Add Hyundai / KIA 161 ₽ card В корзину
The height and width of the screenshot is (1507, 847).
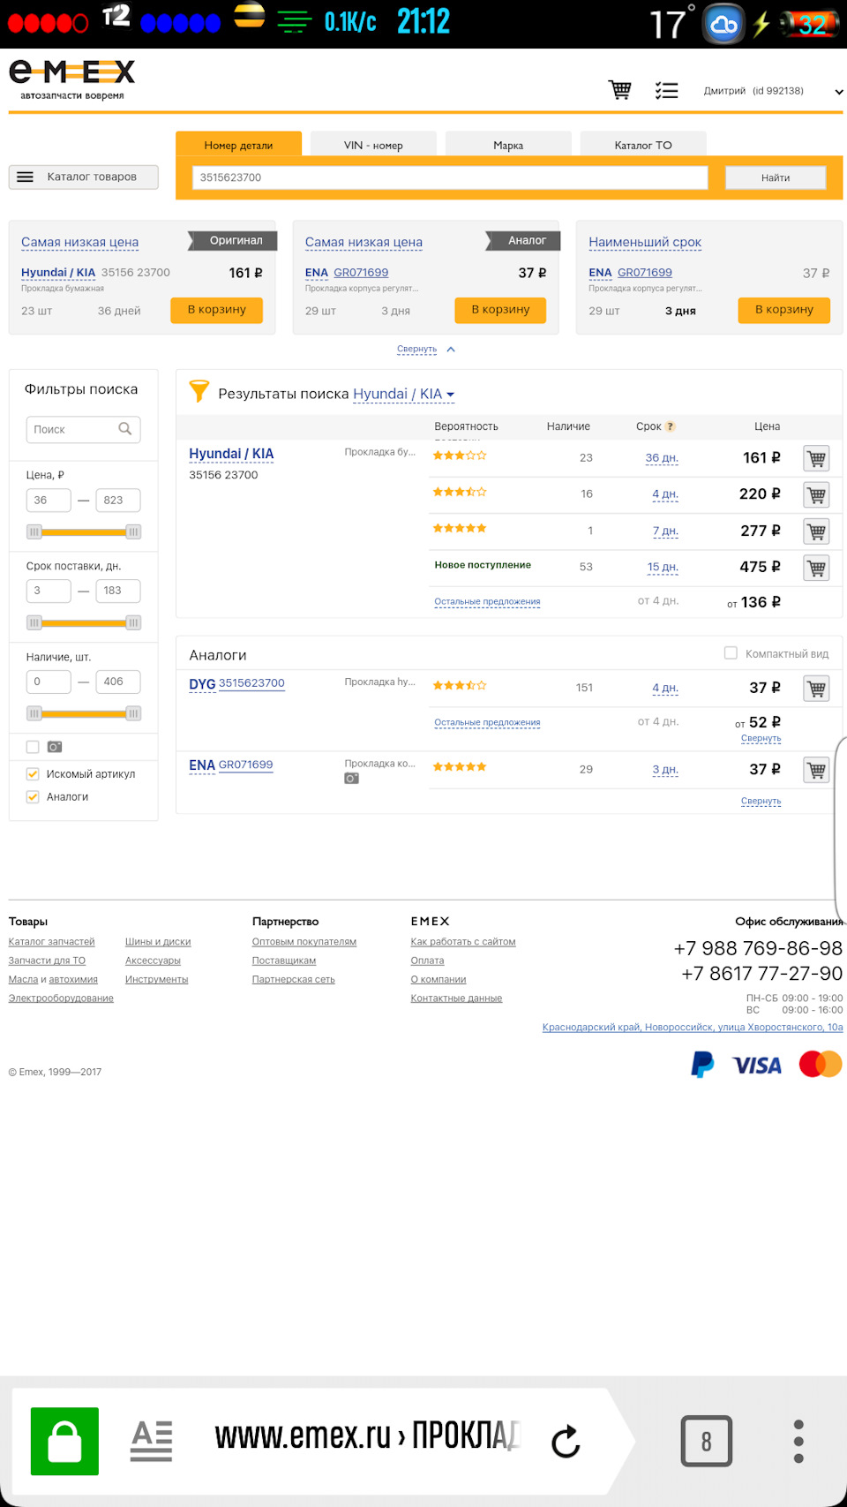pyautogui.click(x=217, y=310)
